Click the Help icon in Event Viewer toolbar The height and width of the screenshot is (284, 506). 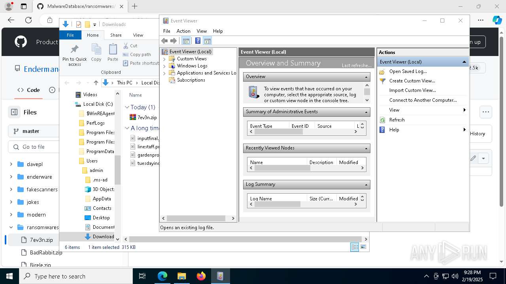[x=198, y=41]
